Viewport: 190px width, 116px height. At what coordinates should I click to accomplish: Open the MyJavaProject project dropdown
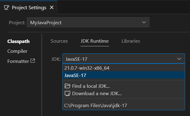pyautogui.click(x=88, y=22)
